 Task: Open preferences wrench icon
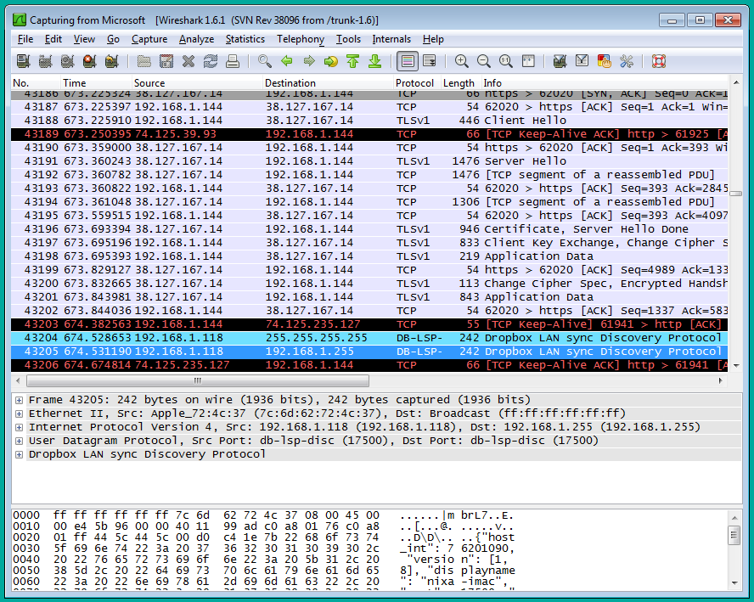627,61
